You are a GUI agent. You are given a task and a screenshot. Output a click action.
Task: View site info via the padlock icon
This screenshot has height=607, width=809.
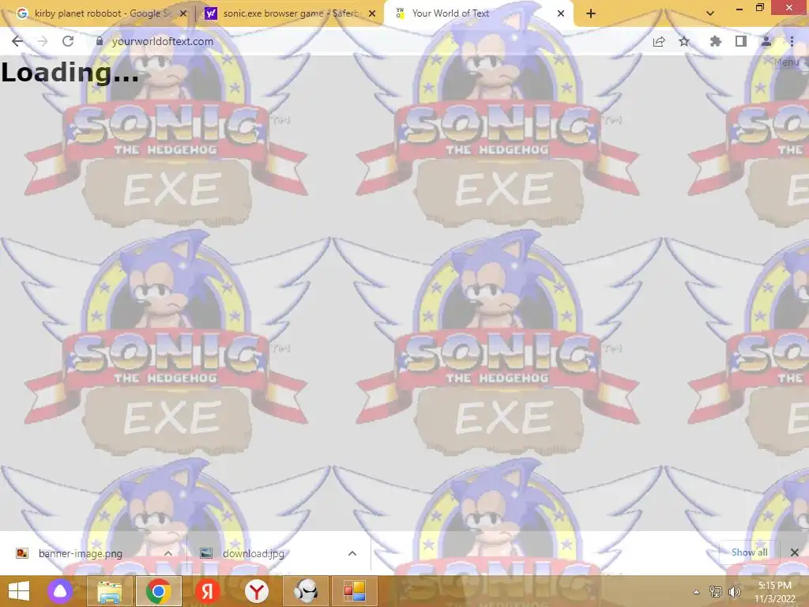[100, 41]
